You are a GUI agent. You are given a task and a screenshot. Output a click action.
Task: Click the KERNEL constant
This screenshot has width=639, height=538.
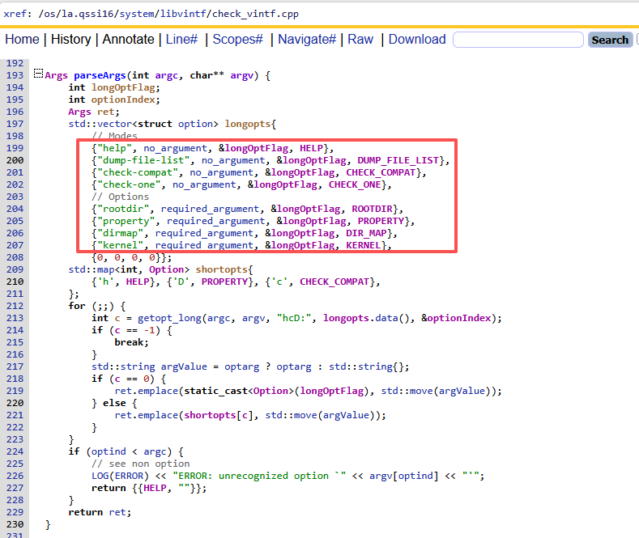(363, 245)
